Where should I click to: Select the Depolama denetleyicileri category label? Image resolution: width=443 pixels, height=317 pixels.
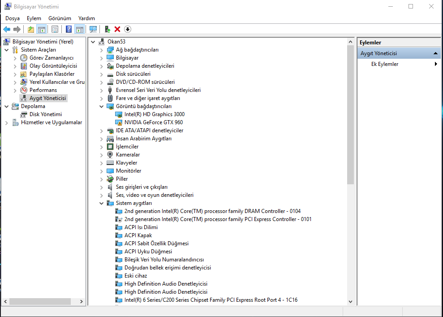(145, 66)
